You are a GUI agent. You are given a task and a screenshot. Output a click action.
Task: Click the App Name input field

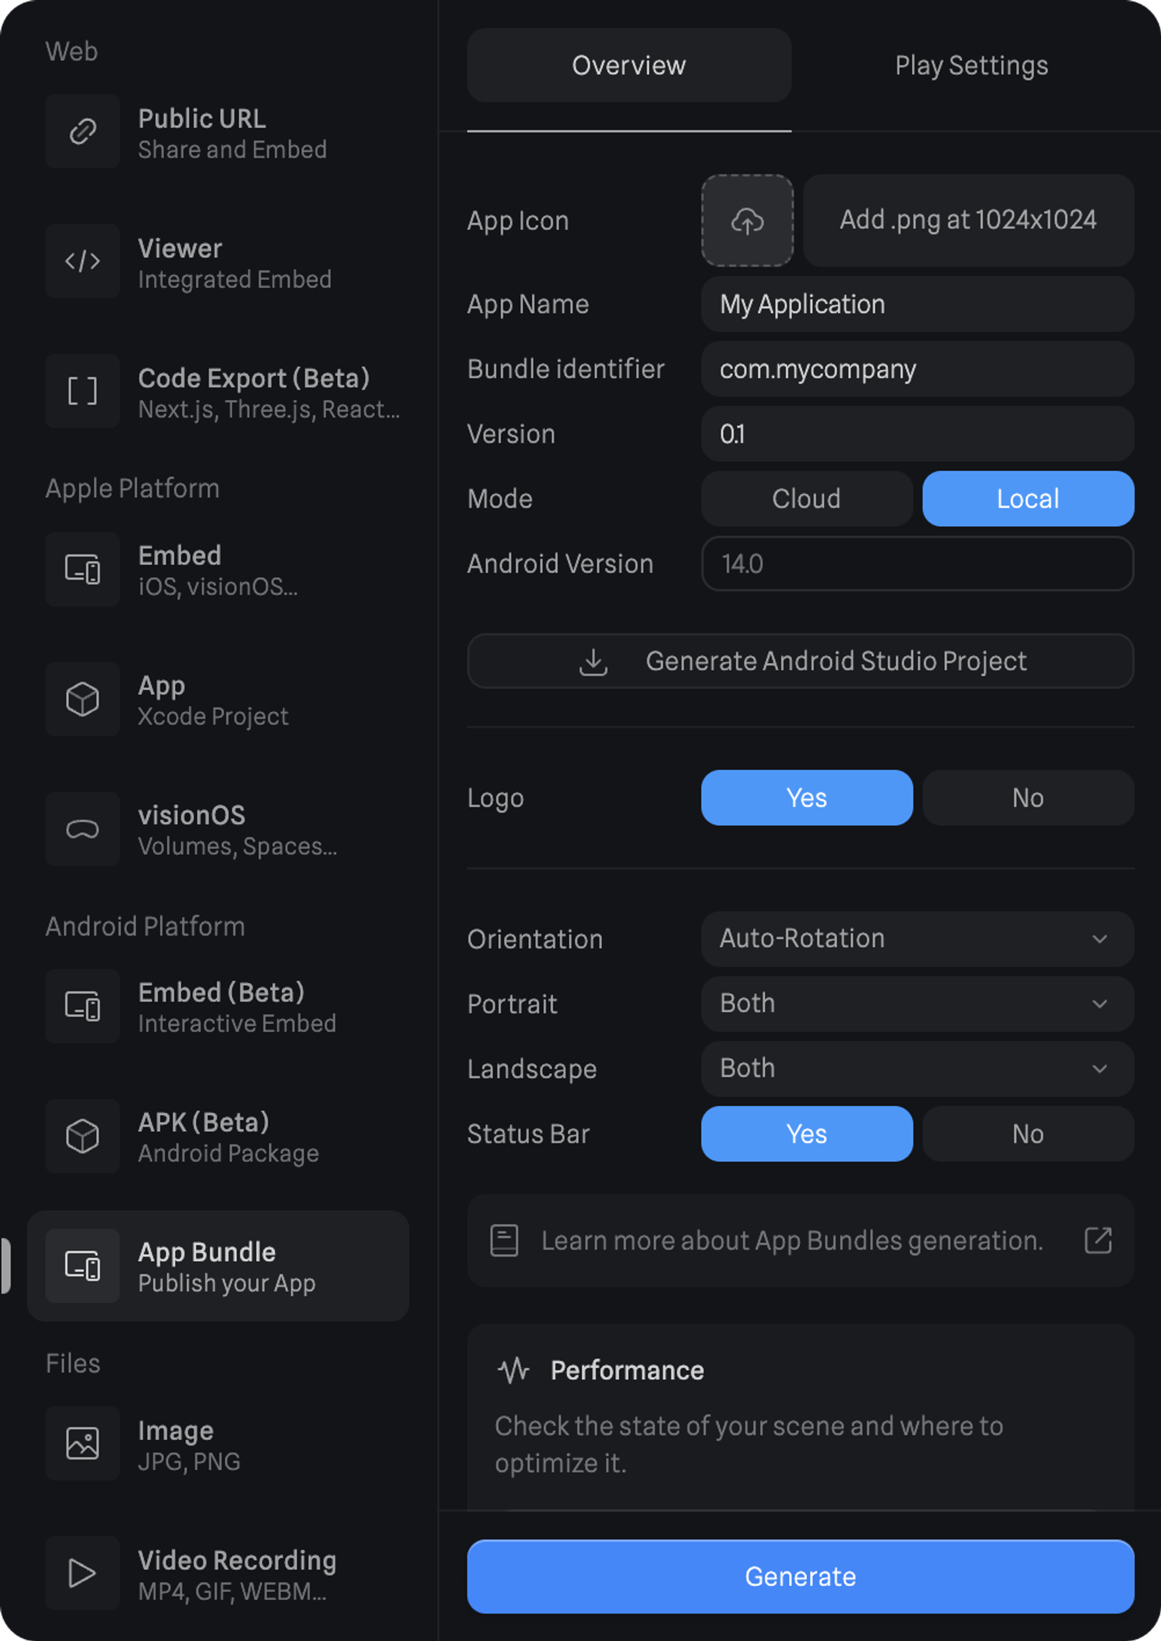(x=917, y=305)
